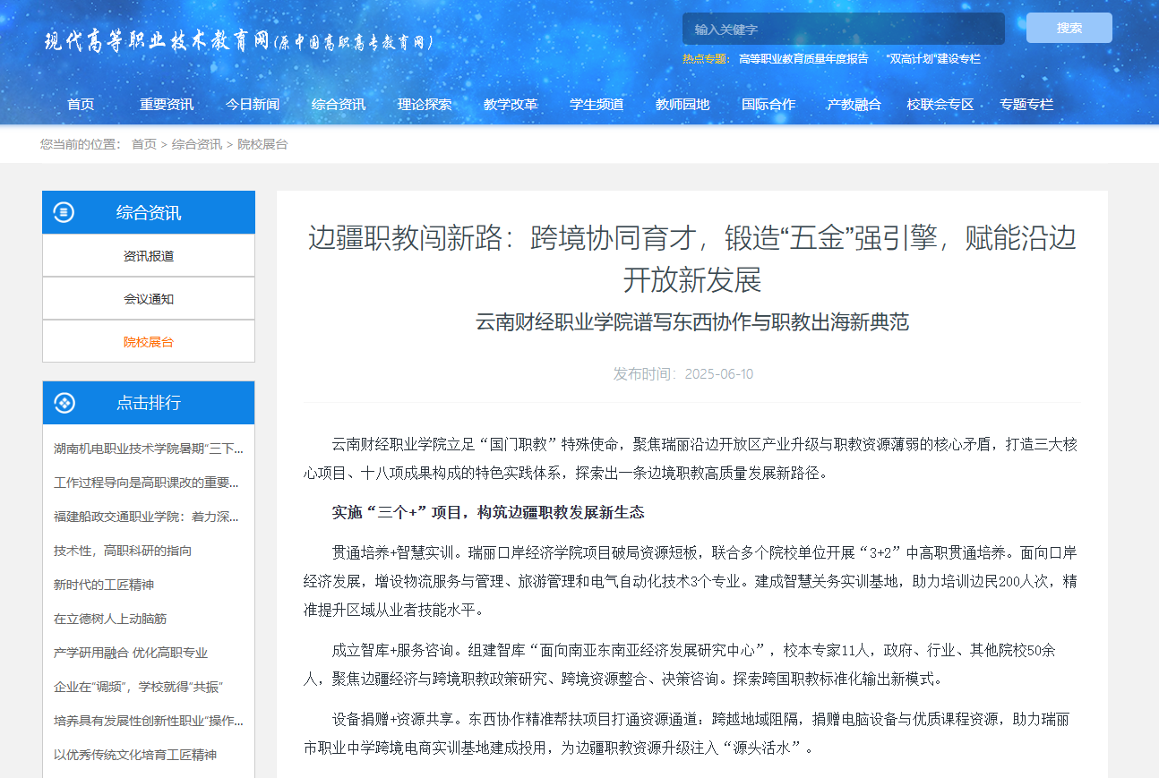Open the 以优秀传统文化培育工匠精神 article

tap(135, 755)
